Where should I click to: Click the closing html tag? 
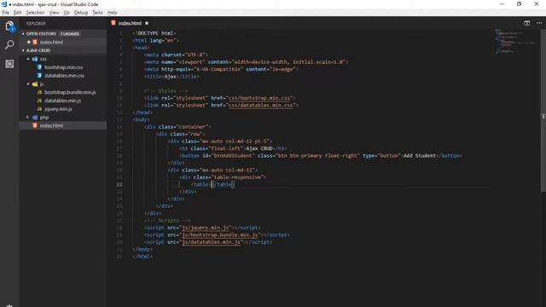pos(142,257)
